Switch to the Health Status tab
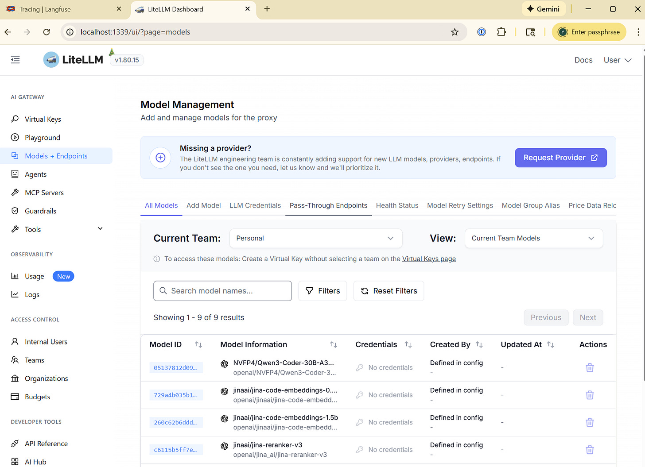645x467 pixels. tap(397, 205)
